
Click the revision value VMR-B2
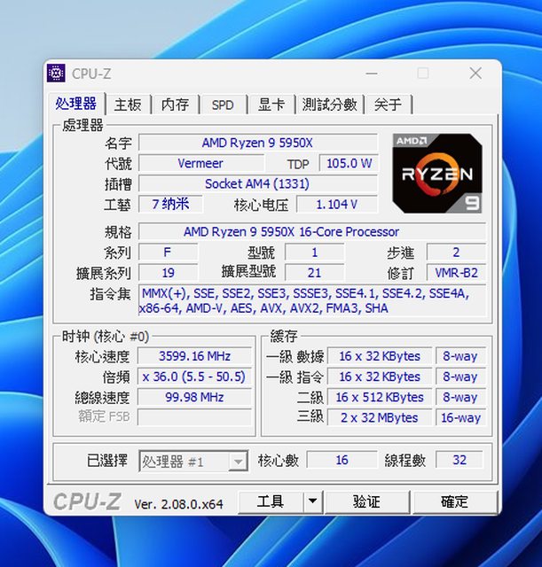tap(456, 273)
